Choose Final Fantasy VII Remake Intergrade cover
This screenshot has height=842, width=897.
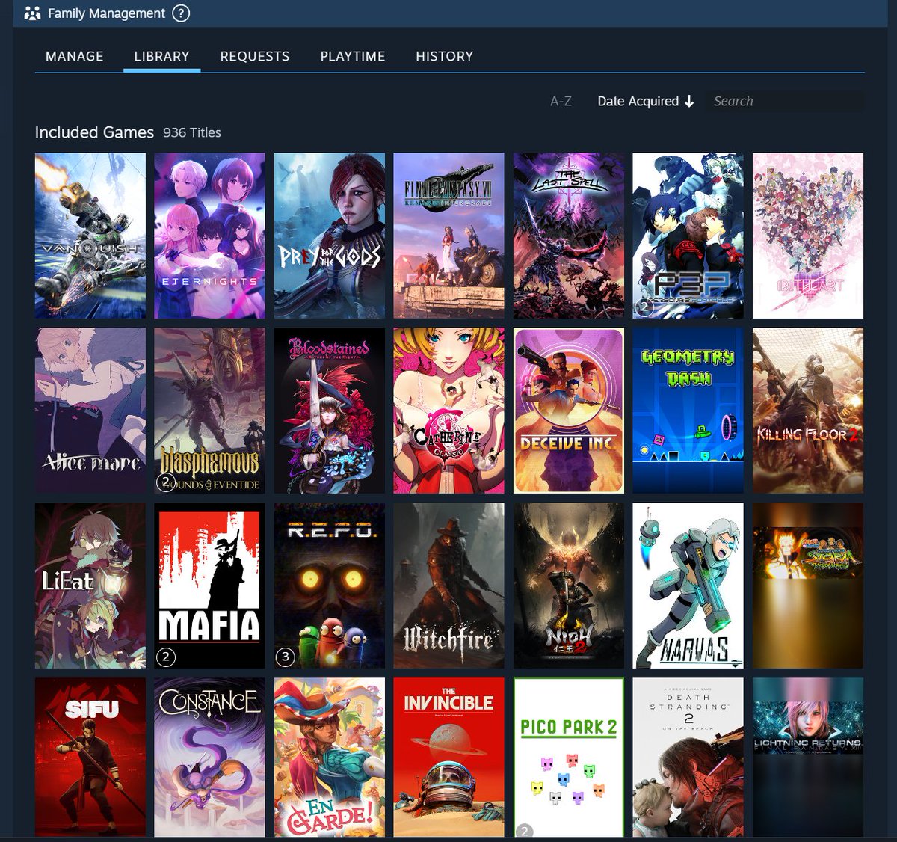(449, 236)
